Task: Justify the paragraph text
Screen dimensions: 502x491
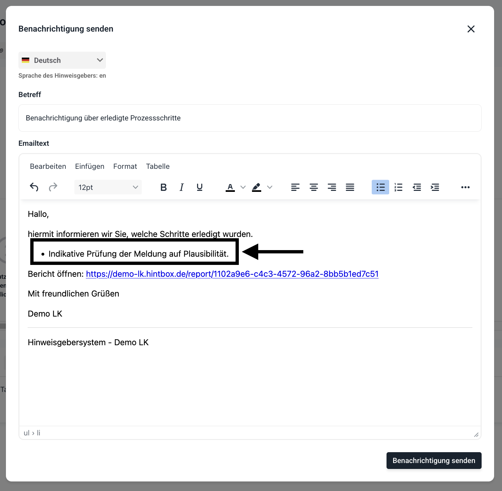Action: tap(350, 187)
